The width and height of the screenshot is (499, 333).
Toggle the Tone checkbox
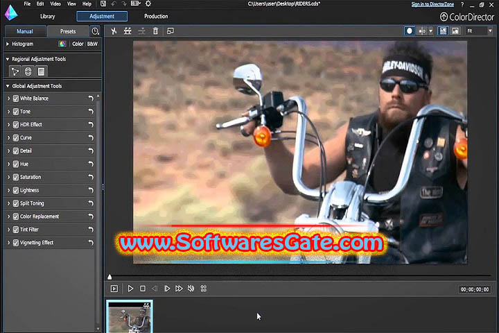[x=16, y=112]
